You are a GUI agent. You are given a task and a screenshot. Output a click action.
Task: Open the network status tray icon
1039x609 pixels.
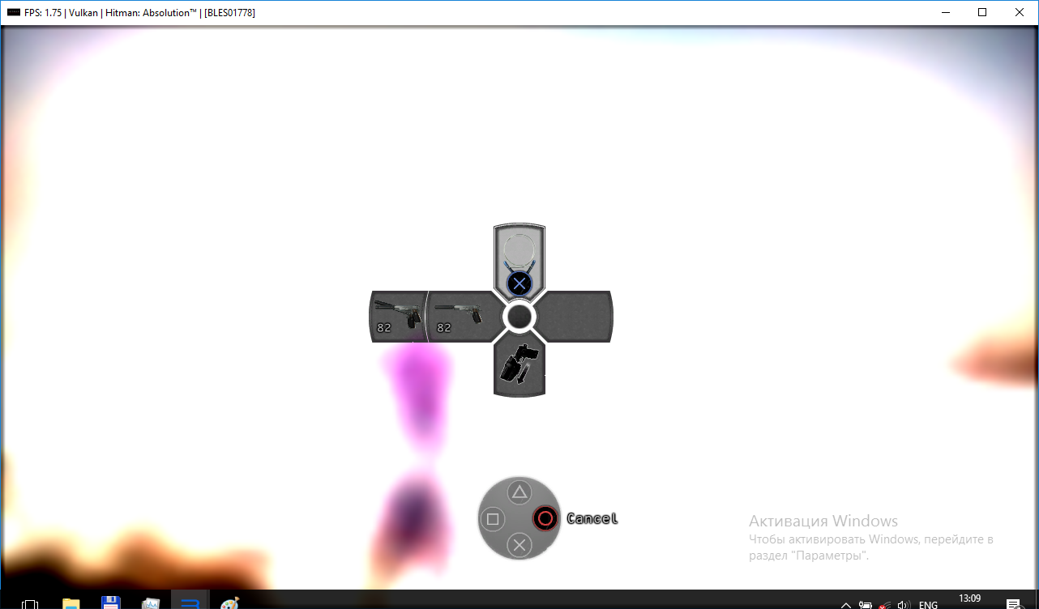click(x=884, y=605)
